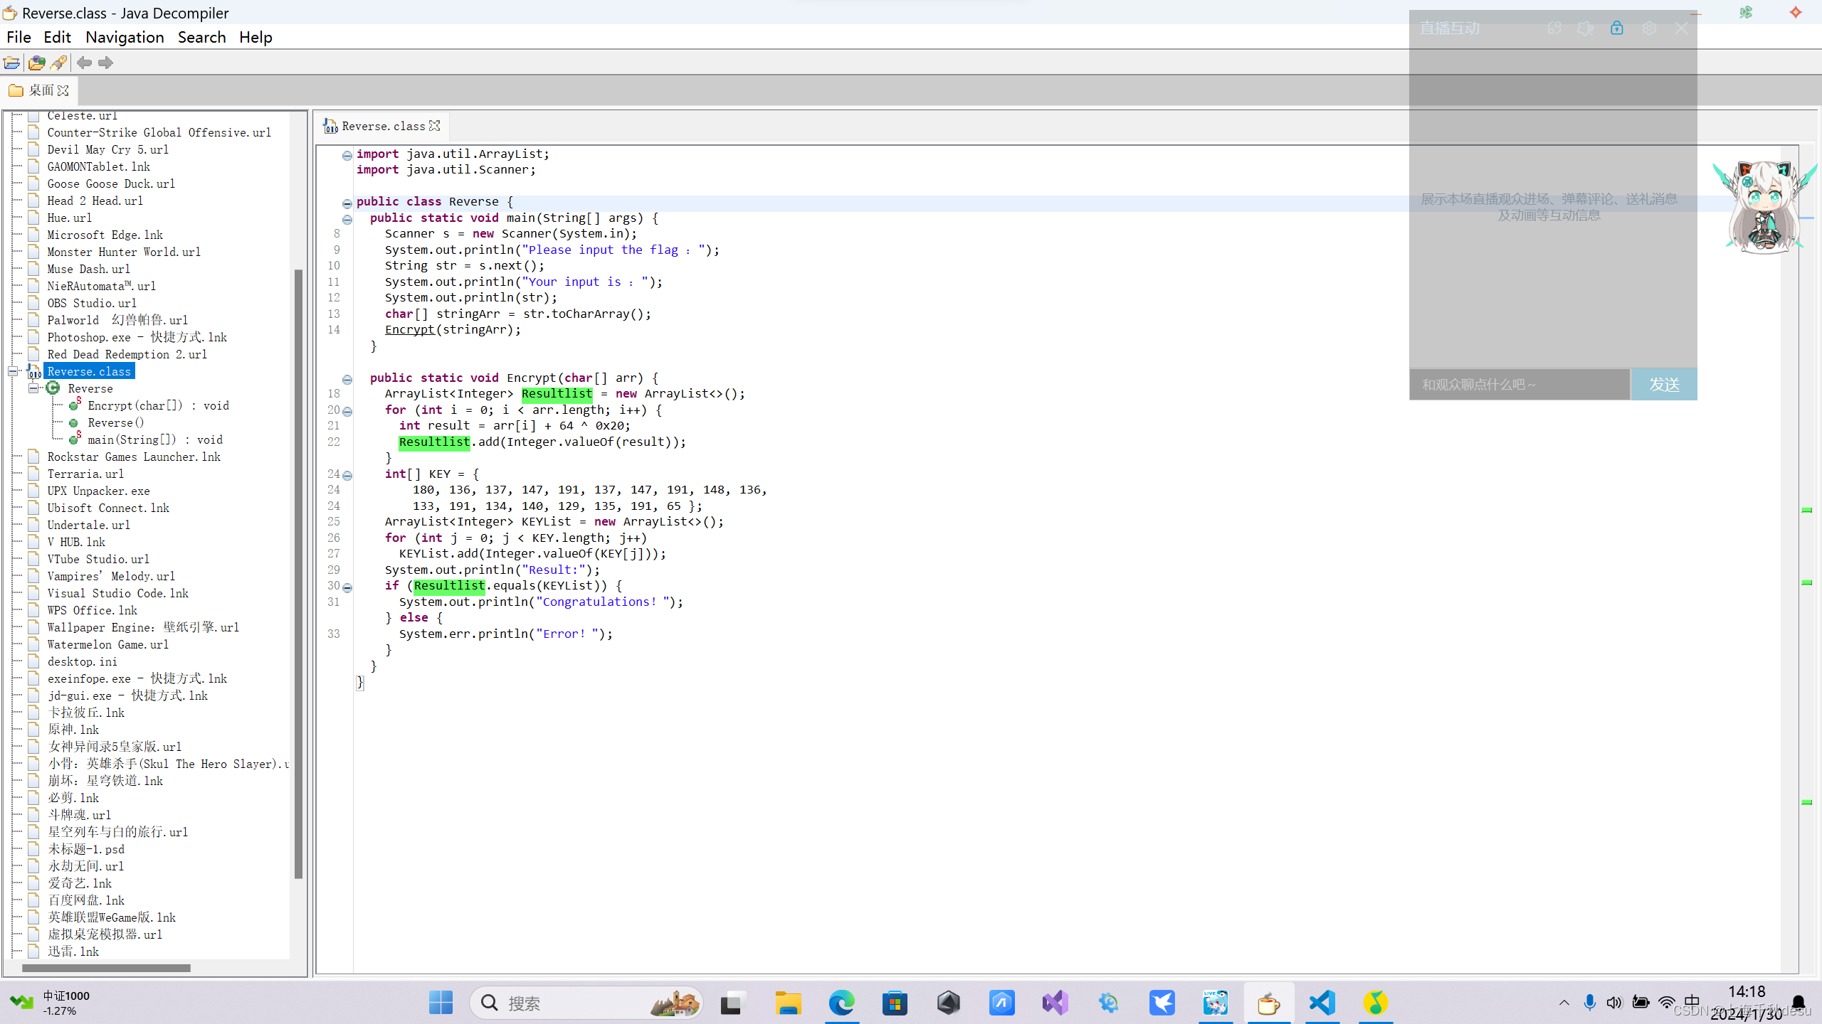Select the Search (flashlight) toolbar icon
1822x1024 pixels.
pos(58,63)
